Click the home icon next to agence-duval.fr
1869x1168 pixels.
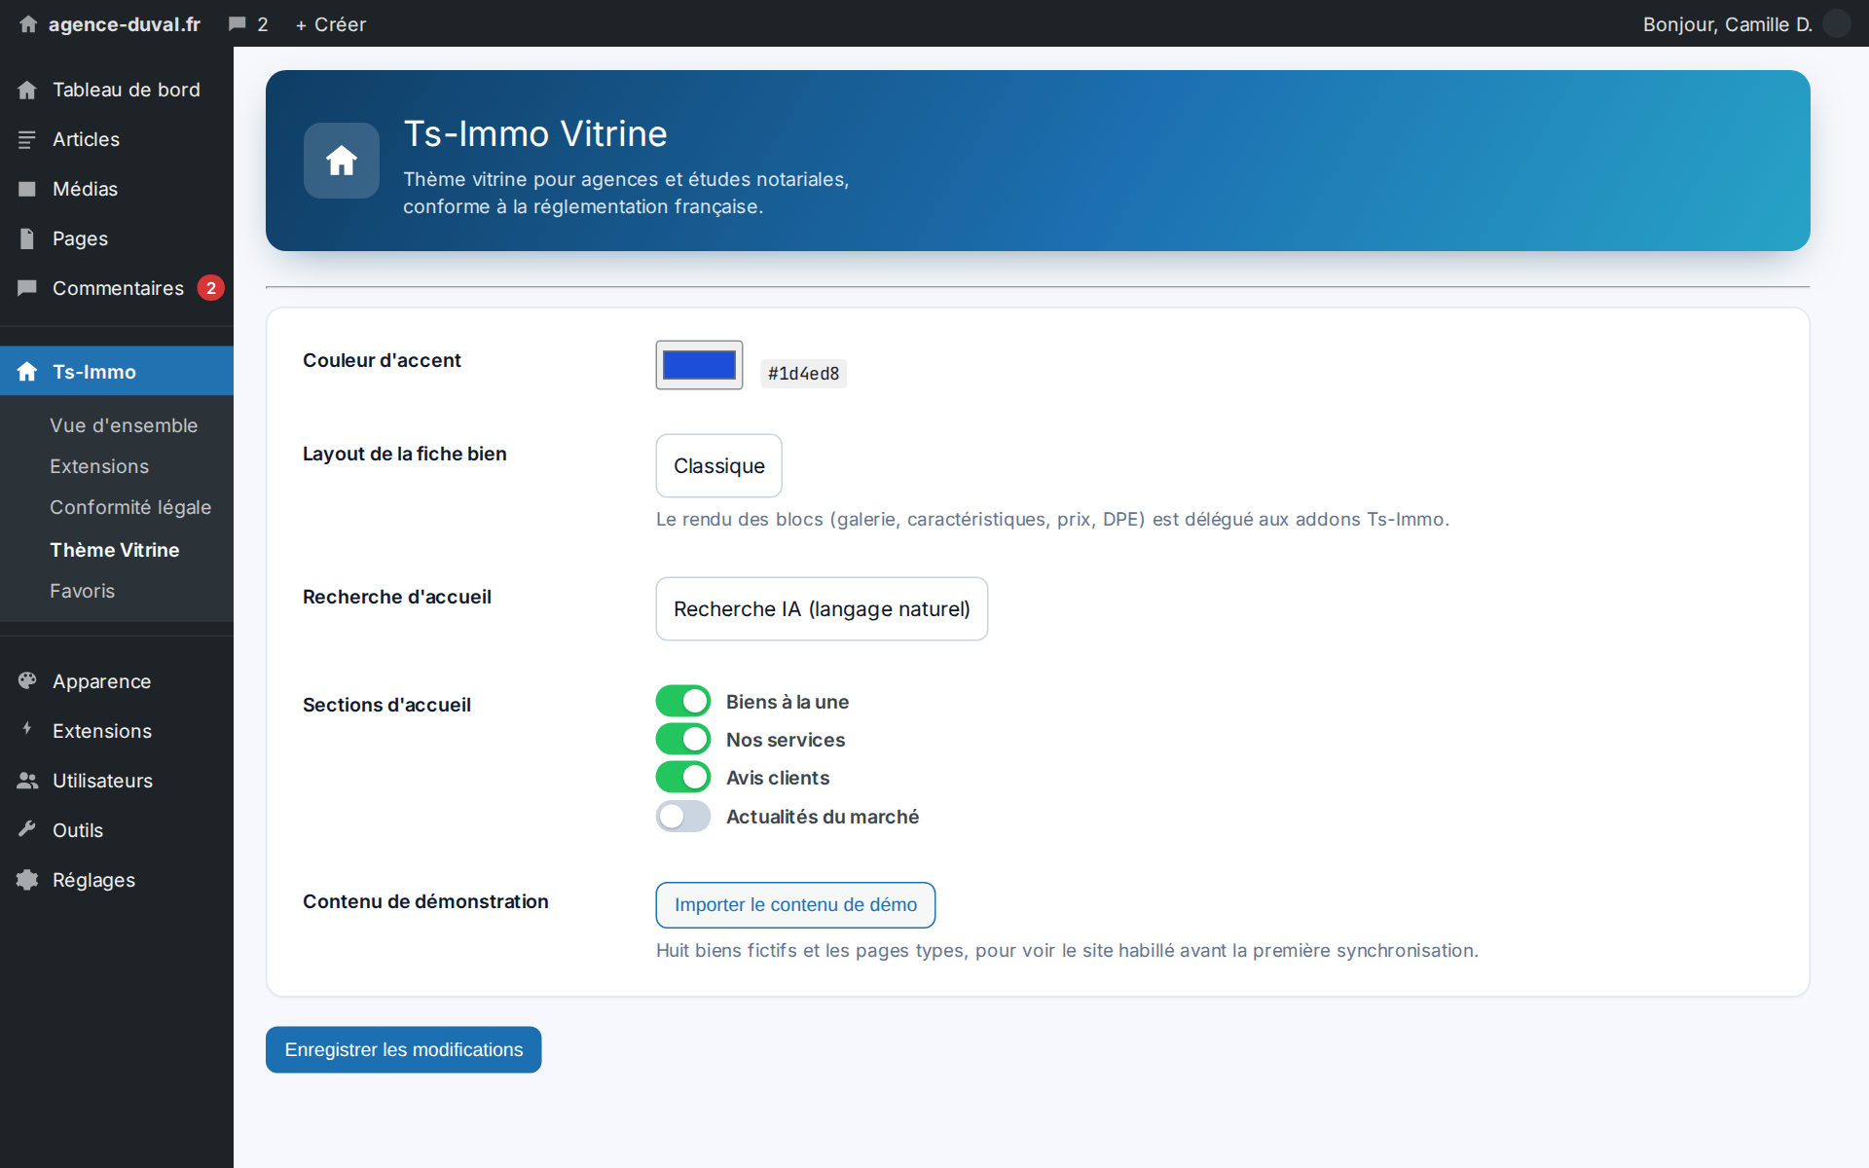coord(28,24)
